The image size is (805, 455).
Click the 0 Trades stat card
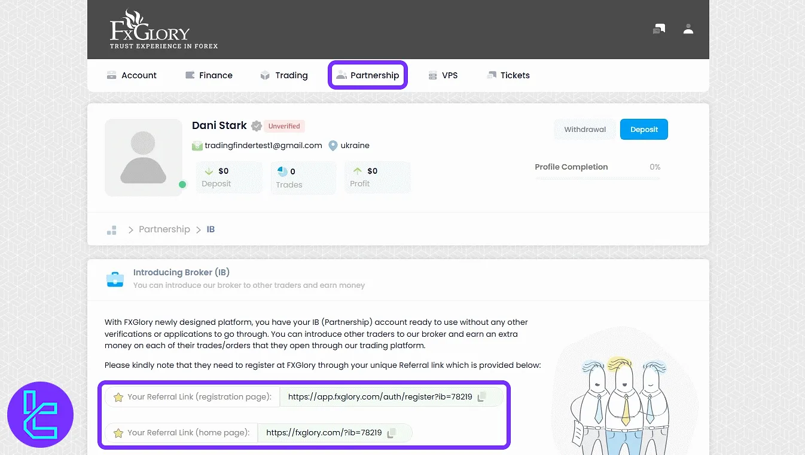coord(303,177)
